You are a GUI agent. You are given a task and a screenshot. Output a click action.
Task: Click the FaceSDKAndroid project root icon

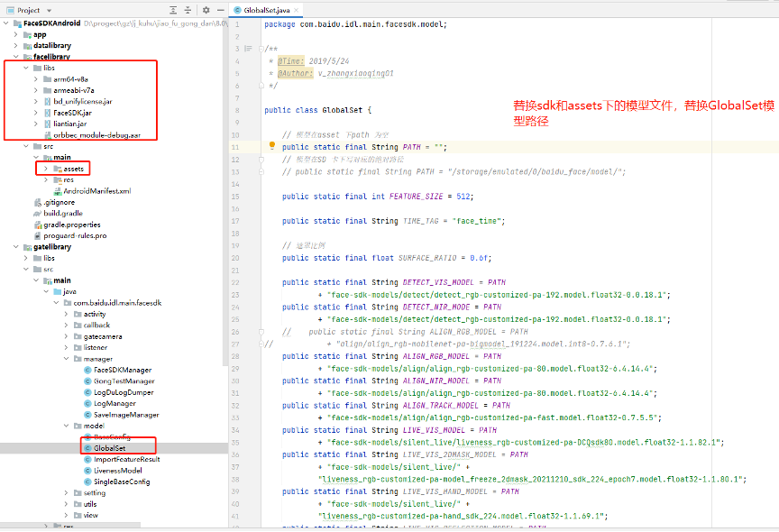17,23
